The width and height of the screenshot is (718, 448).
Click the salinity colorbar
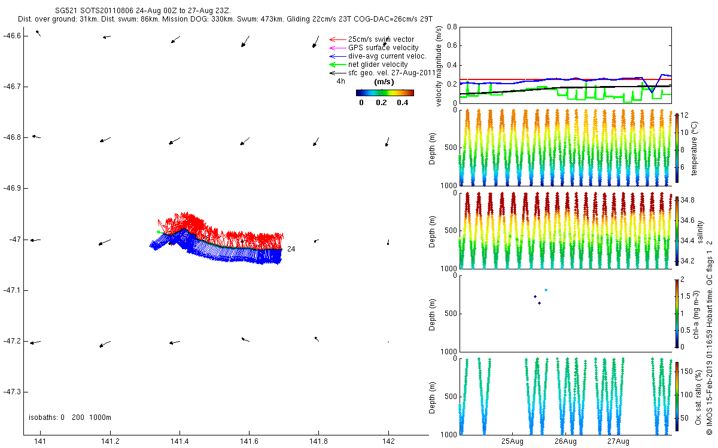tap(677, 230)
